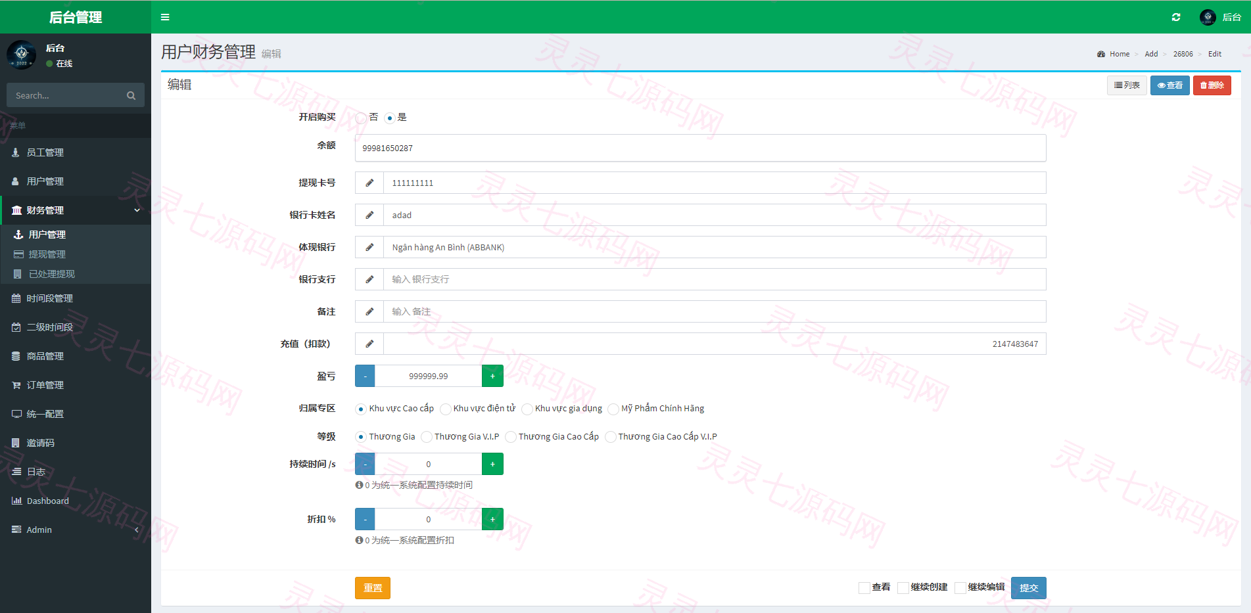
Task: Tick the 继续创建 checkbox
Action: pyautogui.click(x=903, y=587)
